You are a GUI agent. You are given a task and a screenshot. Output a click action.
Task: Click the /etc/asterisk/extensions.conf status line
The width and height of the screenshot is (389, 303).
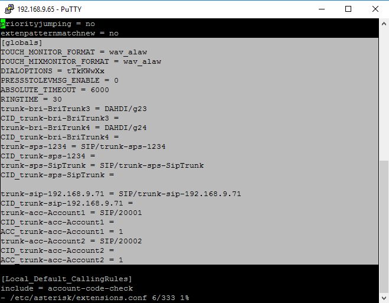pyautogui.click(x=95, y=298)
